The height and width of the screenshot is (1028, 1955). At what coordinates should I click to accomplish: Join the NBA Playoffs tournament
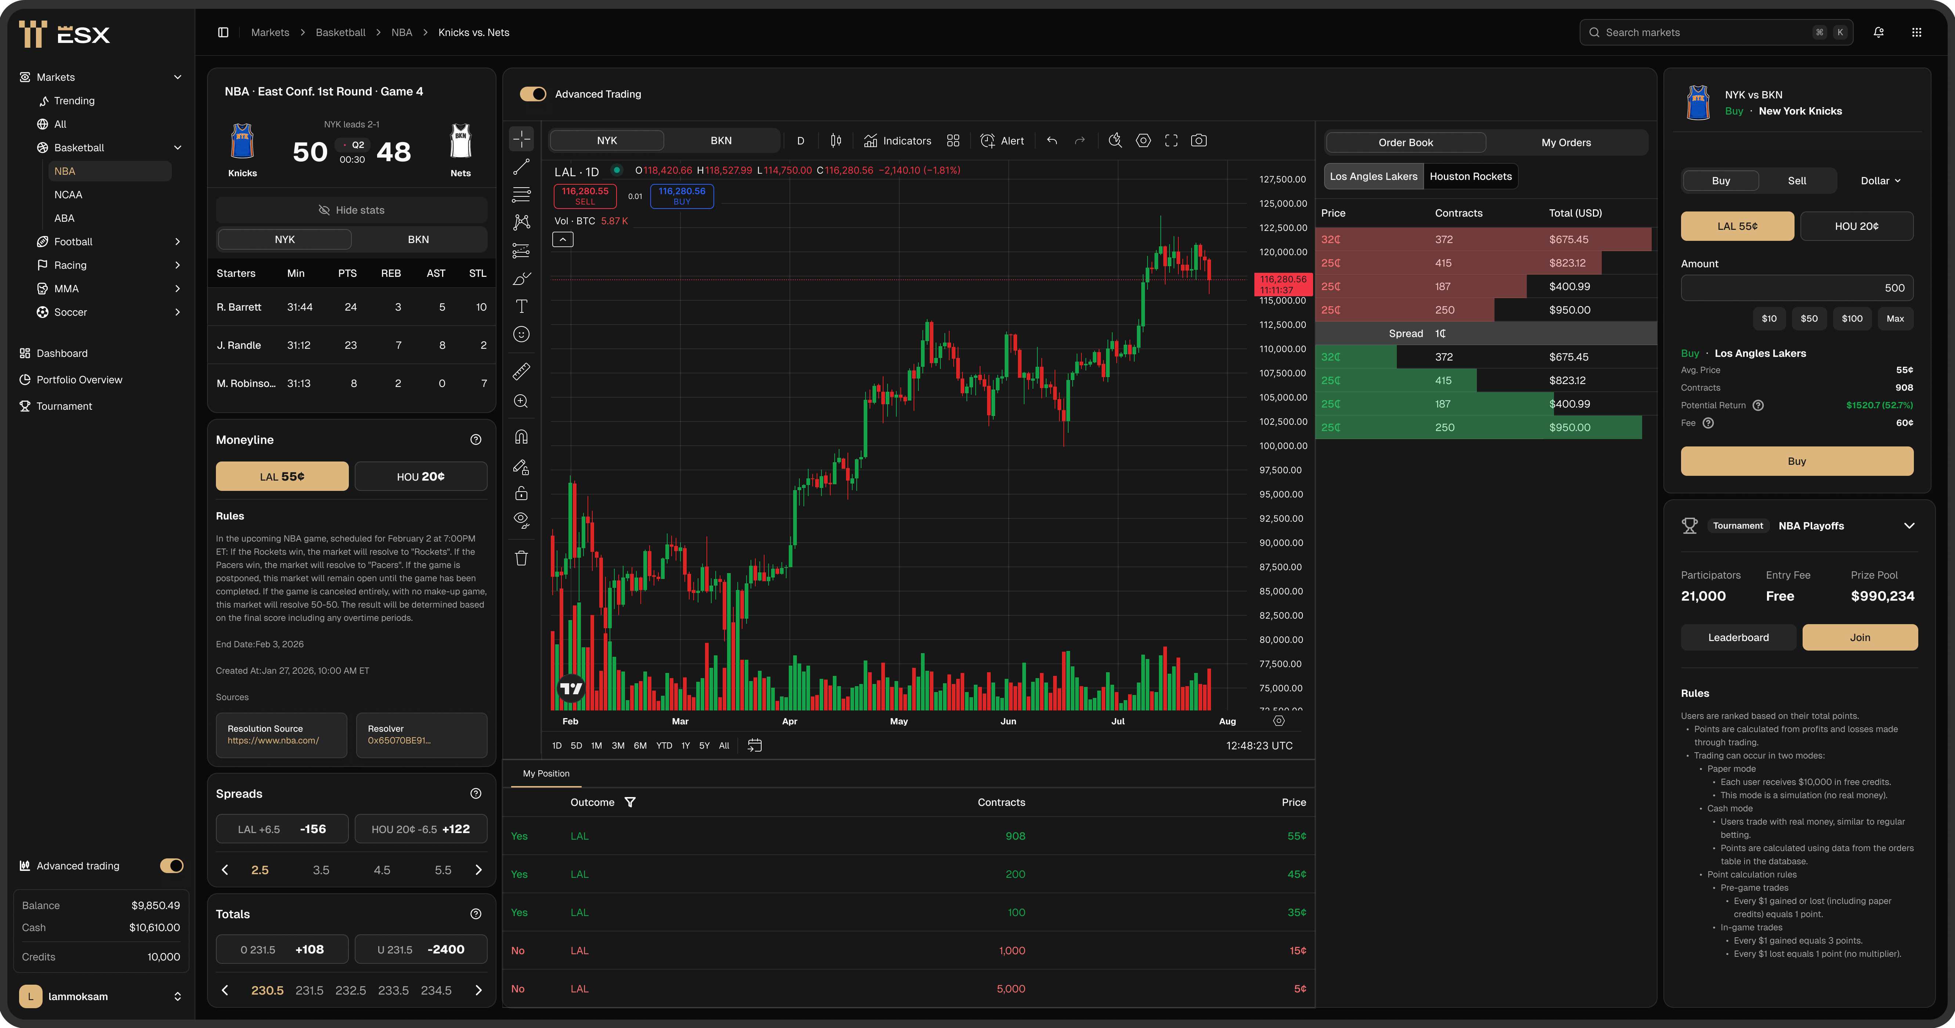coord(1860,637)
